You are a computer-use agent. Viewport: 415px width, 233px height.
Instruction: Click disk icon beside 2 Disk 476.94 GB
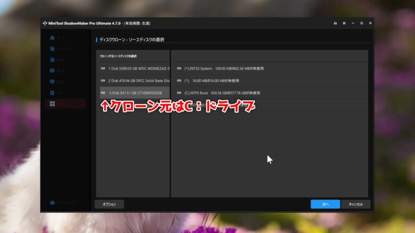click(103, 81)
